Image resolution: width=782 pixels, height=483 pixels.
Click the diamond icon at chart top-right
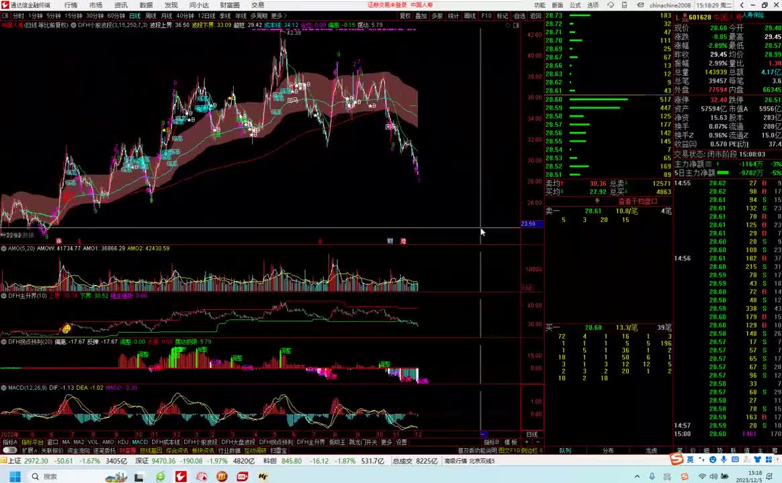508,25
